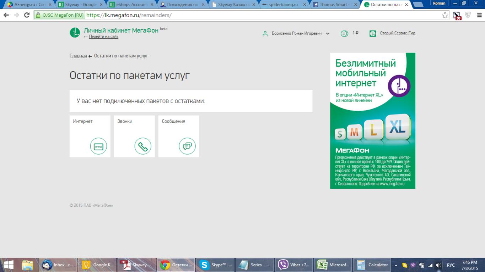Close the spidertuning.ru tab
This screenshot has width=485, height=272.
[305, 5]
